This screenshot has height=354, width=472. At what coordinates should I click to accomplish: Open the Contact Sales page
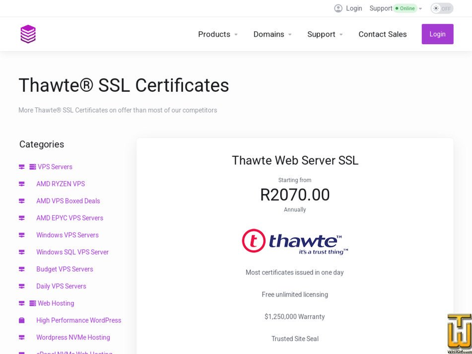point(382,34)
